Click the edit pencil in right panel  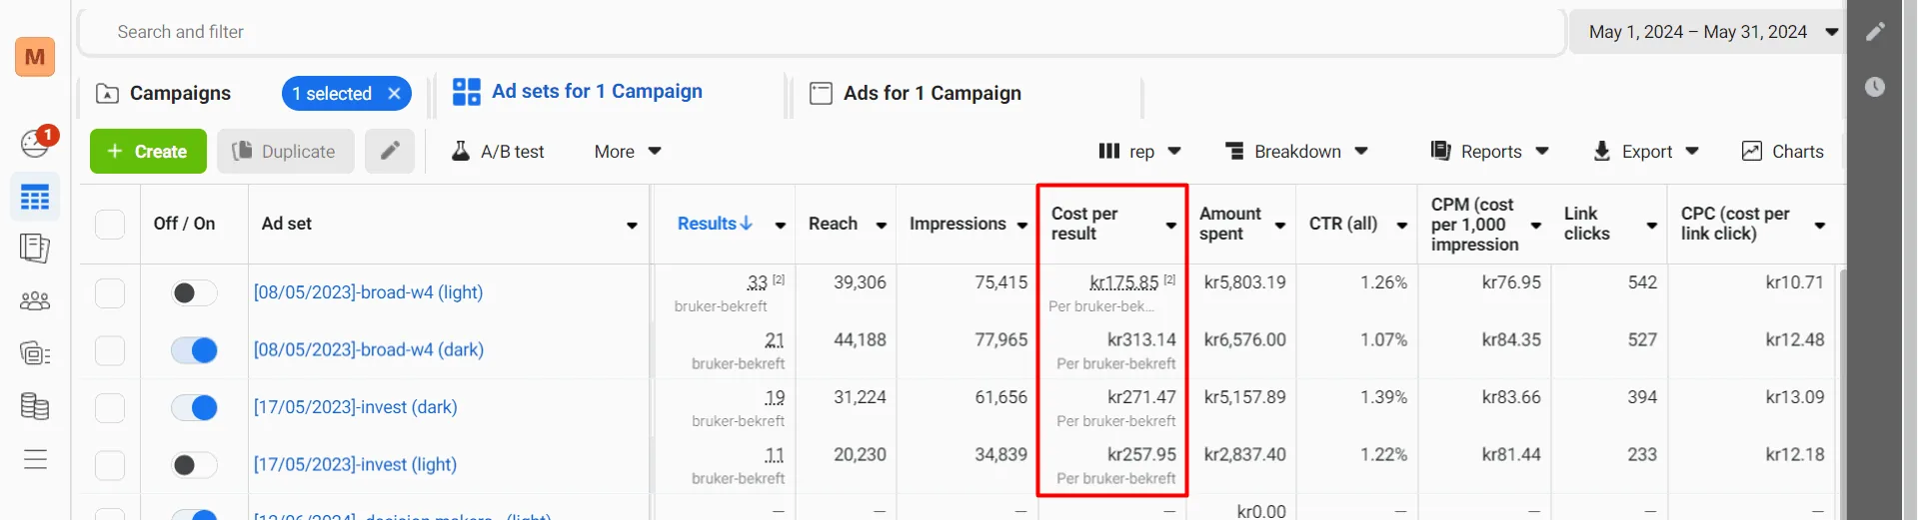coord(1875,32)
